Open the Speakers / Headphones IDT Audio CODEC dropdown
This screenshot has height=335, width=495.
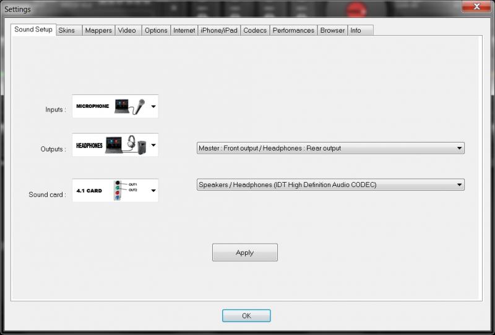[330, 184]
